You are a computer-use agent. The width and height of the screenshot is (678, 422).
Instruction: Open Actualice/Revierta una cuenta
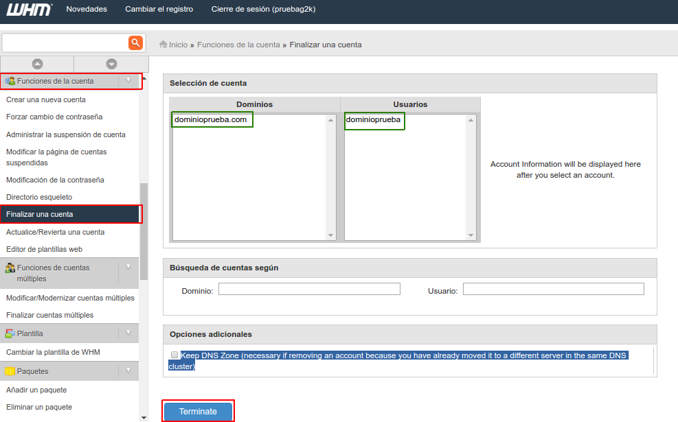56,232
